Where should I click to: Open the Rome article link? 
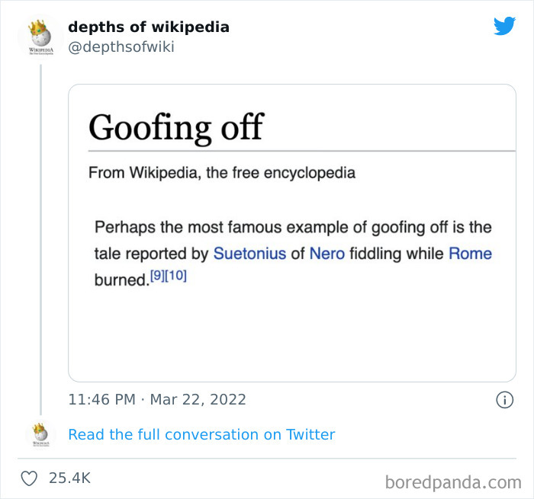coord(470,254)
